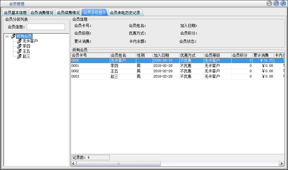The width and height of the screenshot is (288, 170).
Task: Click the member icon next to 无卡客户
Action: tap(19, 41)
